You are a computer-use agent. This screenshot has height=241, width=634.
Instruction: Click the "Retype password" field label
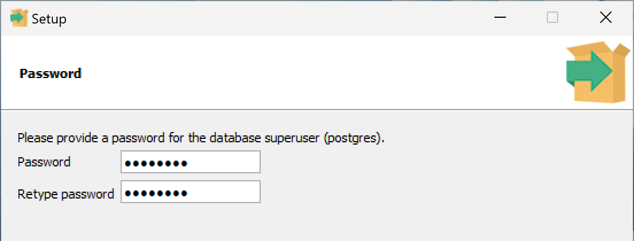[65, 194]
